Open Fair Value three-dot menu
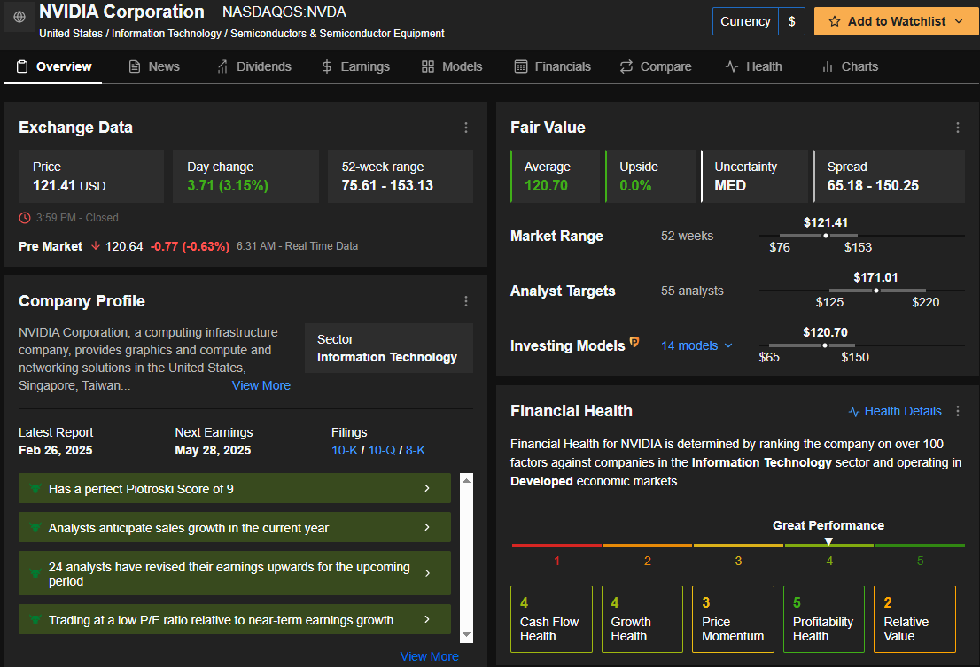The height and width of the screenshot is (667, 980). pyautogui.click(x=958, y=128)
